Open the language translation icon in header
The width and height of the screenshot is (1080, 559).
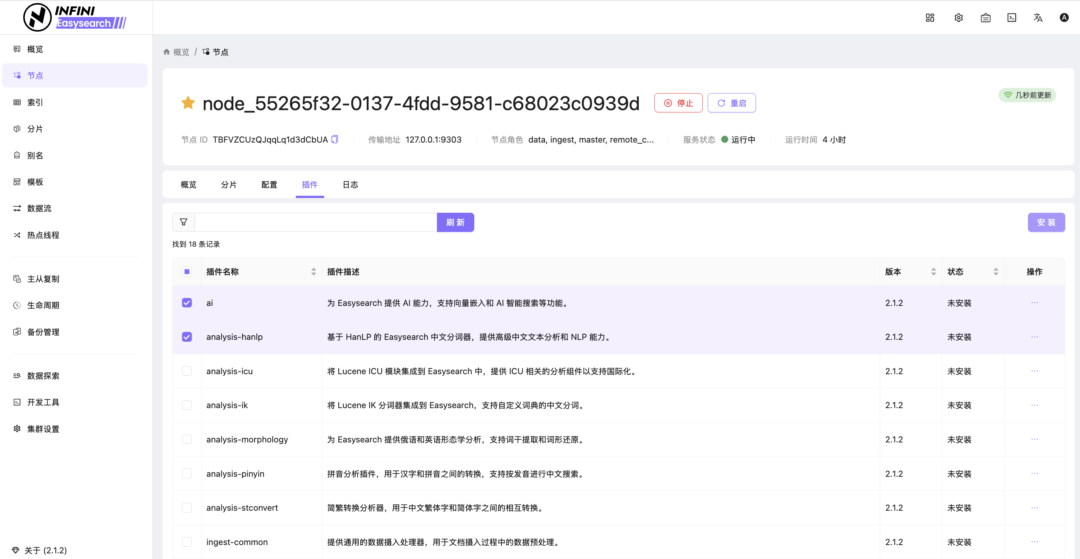tap(1038, 18)
